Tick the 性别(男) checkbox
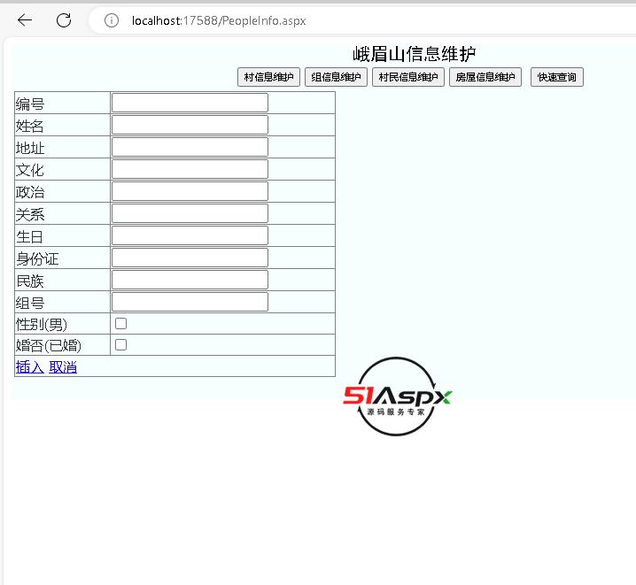 pos(120,323)
